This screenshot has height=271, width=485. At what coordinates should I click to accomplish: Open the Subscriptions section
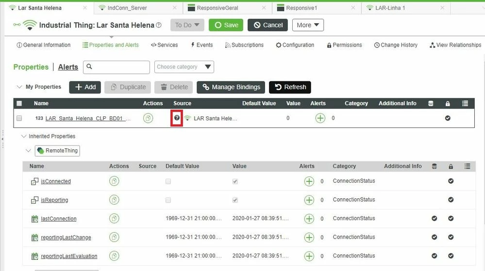(x=244, y=45)
